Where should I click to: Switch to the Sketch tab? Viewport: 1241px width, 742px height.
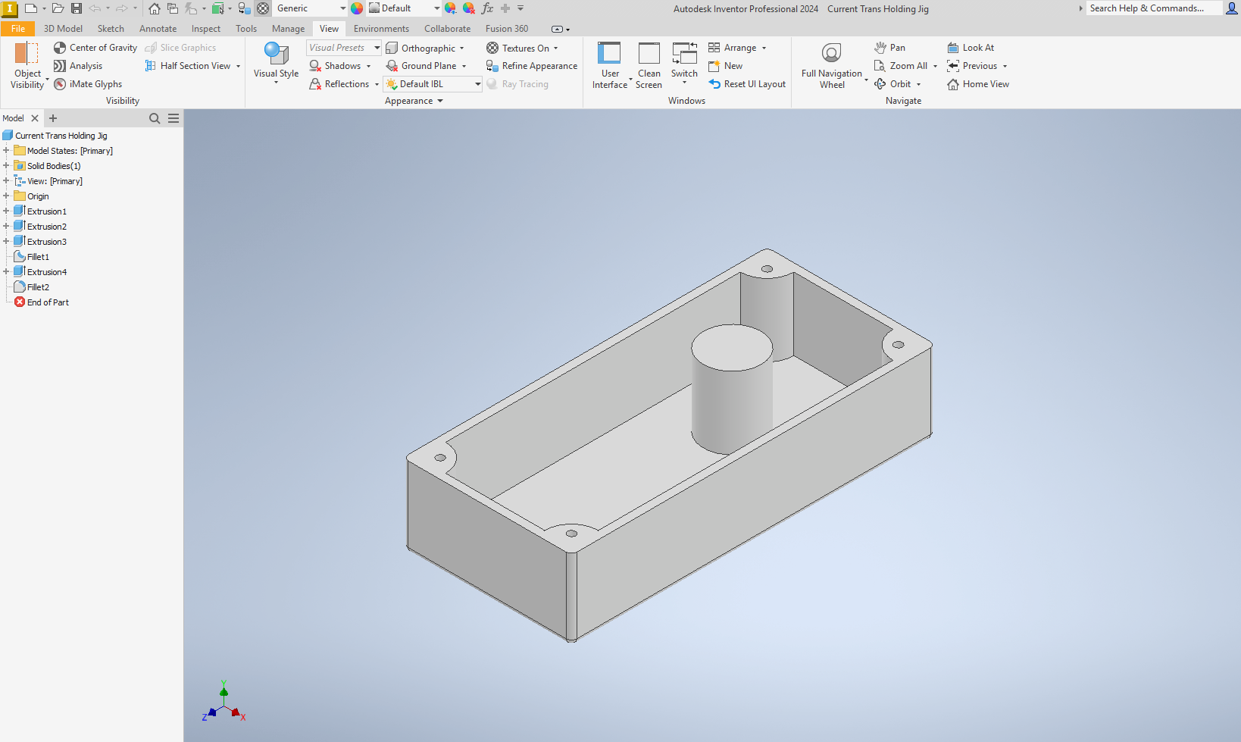(111, 29)
